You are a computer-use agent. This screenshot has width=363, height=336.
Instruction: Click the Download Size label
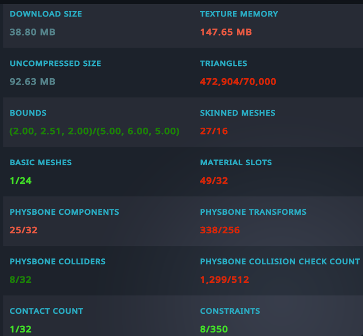pyautogui.click(x=45, y=14)
